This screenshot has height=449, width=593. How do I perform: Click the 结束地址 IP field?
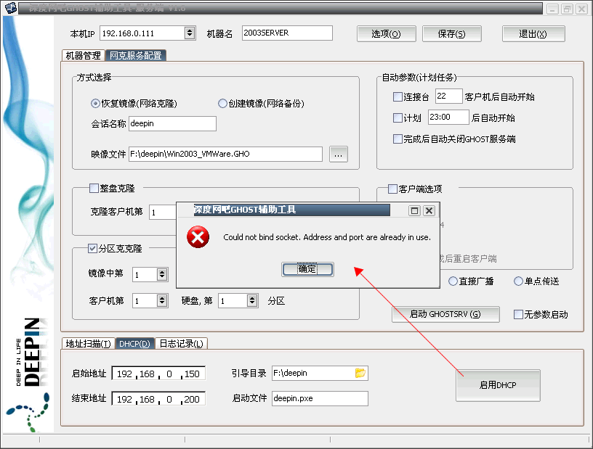158,399
